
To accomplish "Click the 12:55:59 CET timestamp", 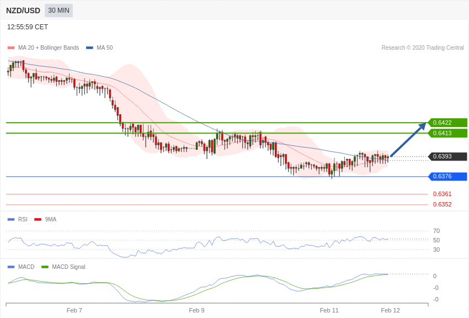I will coord(28,27).
